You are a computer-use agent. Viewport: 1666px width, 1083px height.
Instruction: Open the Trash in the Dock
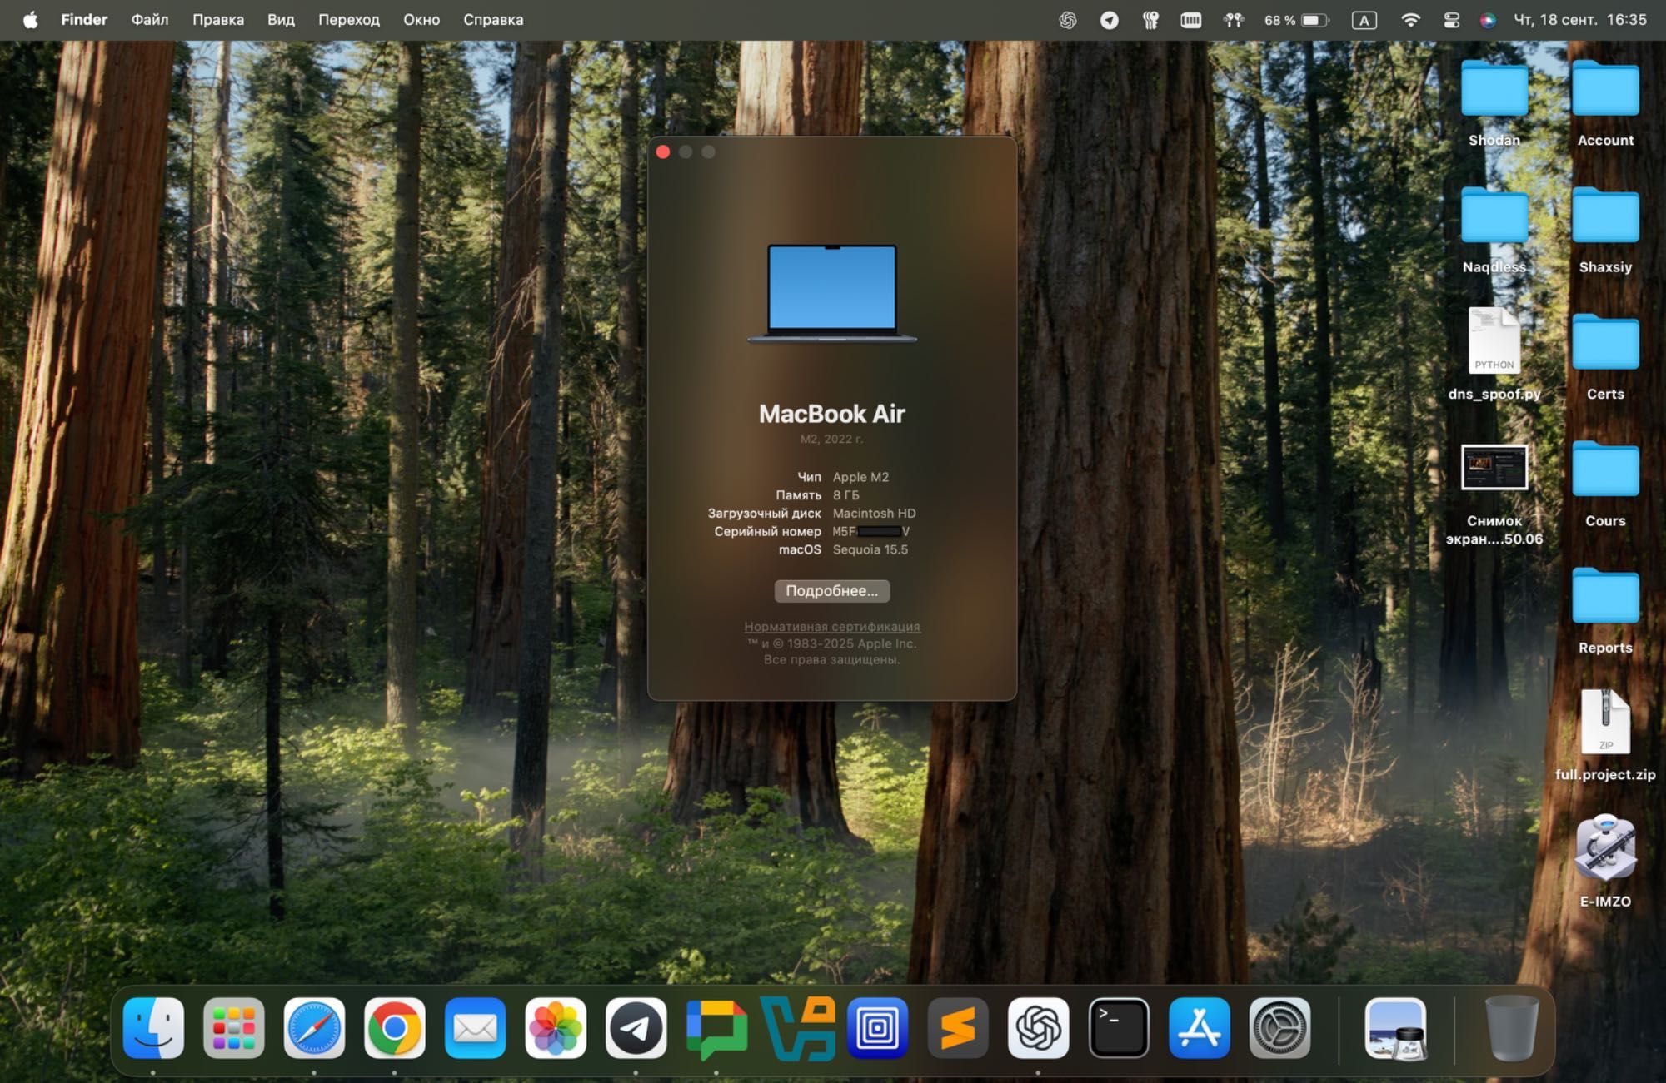click(x=1511, y=1028)
